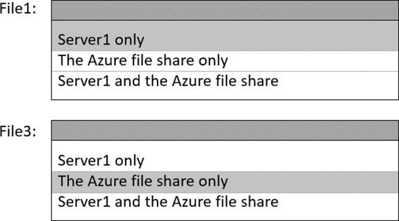Pick "Server1 and the Azure file share" for File1
This screenshot has width=399, height=221.
click(x=168, y=80)
